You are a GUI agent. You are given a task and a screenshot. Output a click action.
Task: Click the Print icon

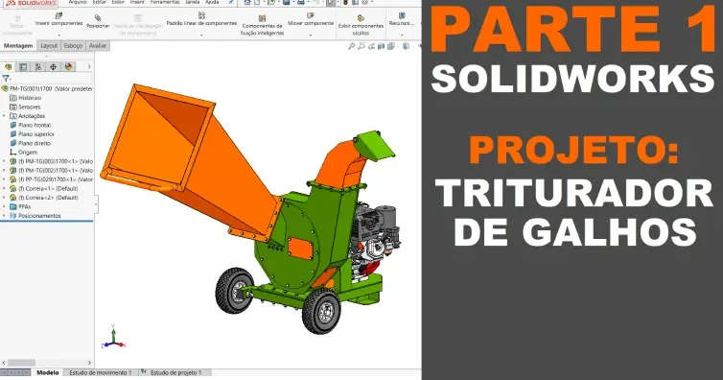301,3
